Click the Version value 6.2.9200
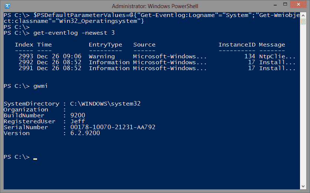The width and height of the screenshot is (310, 193). [85, 133]
